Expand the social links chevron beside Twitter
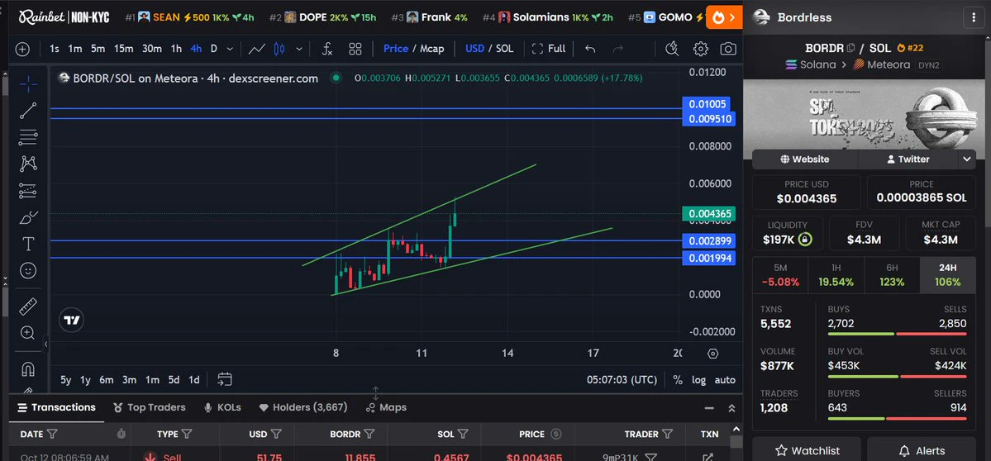991x461 pixels. click(967, 159)
